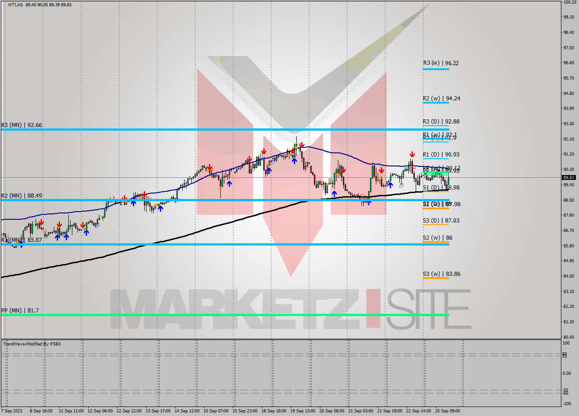
Task: Click the 15 Sep 23:00 time label
Action: click(x=245, y=411)
